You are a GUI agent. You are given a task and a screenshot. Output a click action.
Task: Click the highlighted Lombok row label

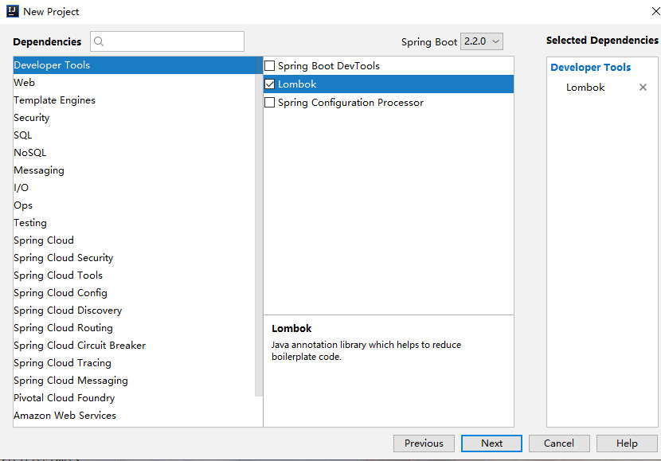click(x=297, y=84)
